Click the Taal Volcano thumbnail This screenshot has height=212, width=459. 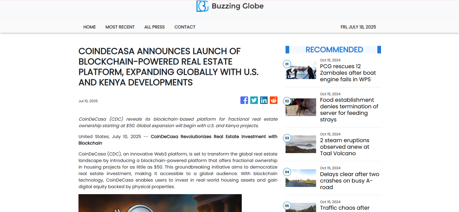[x=301, y=144]
